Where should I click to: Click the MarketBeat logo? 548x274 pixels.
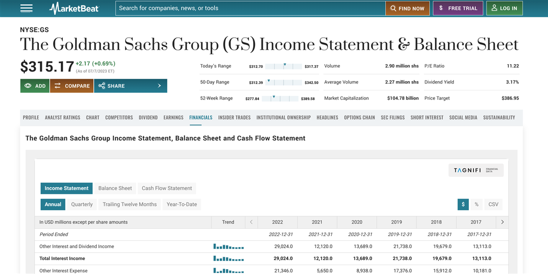click(74, 8)
